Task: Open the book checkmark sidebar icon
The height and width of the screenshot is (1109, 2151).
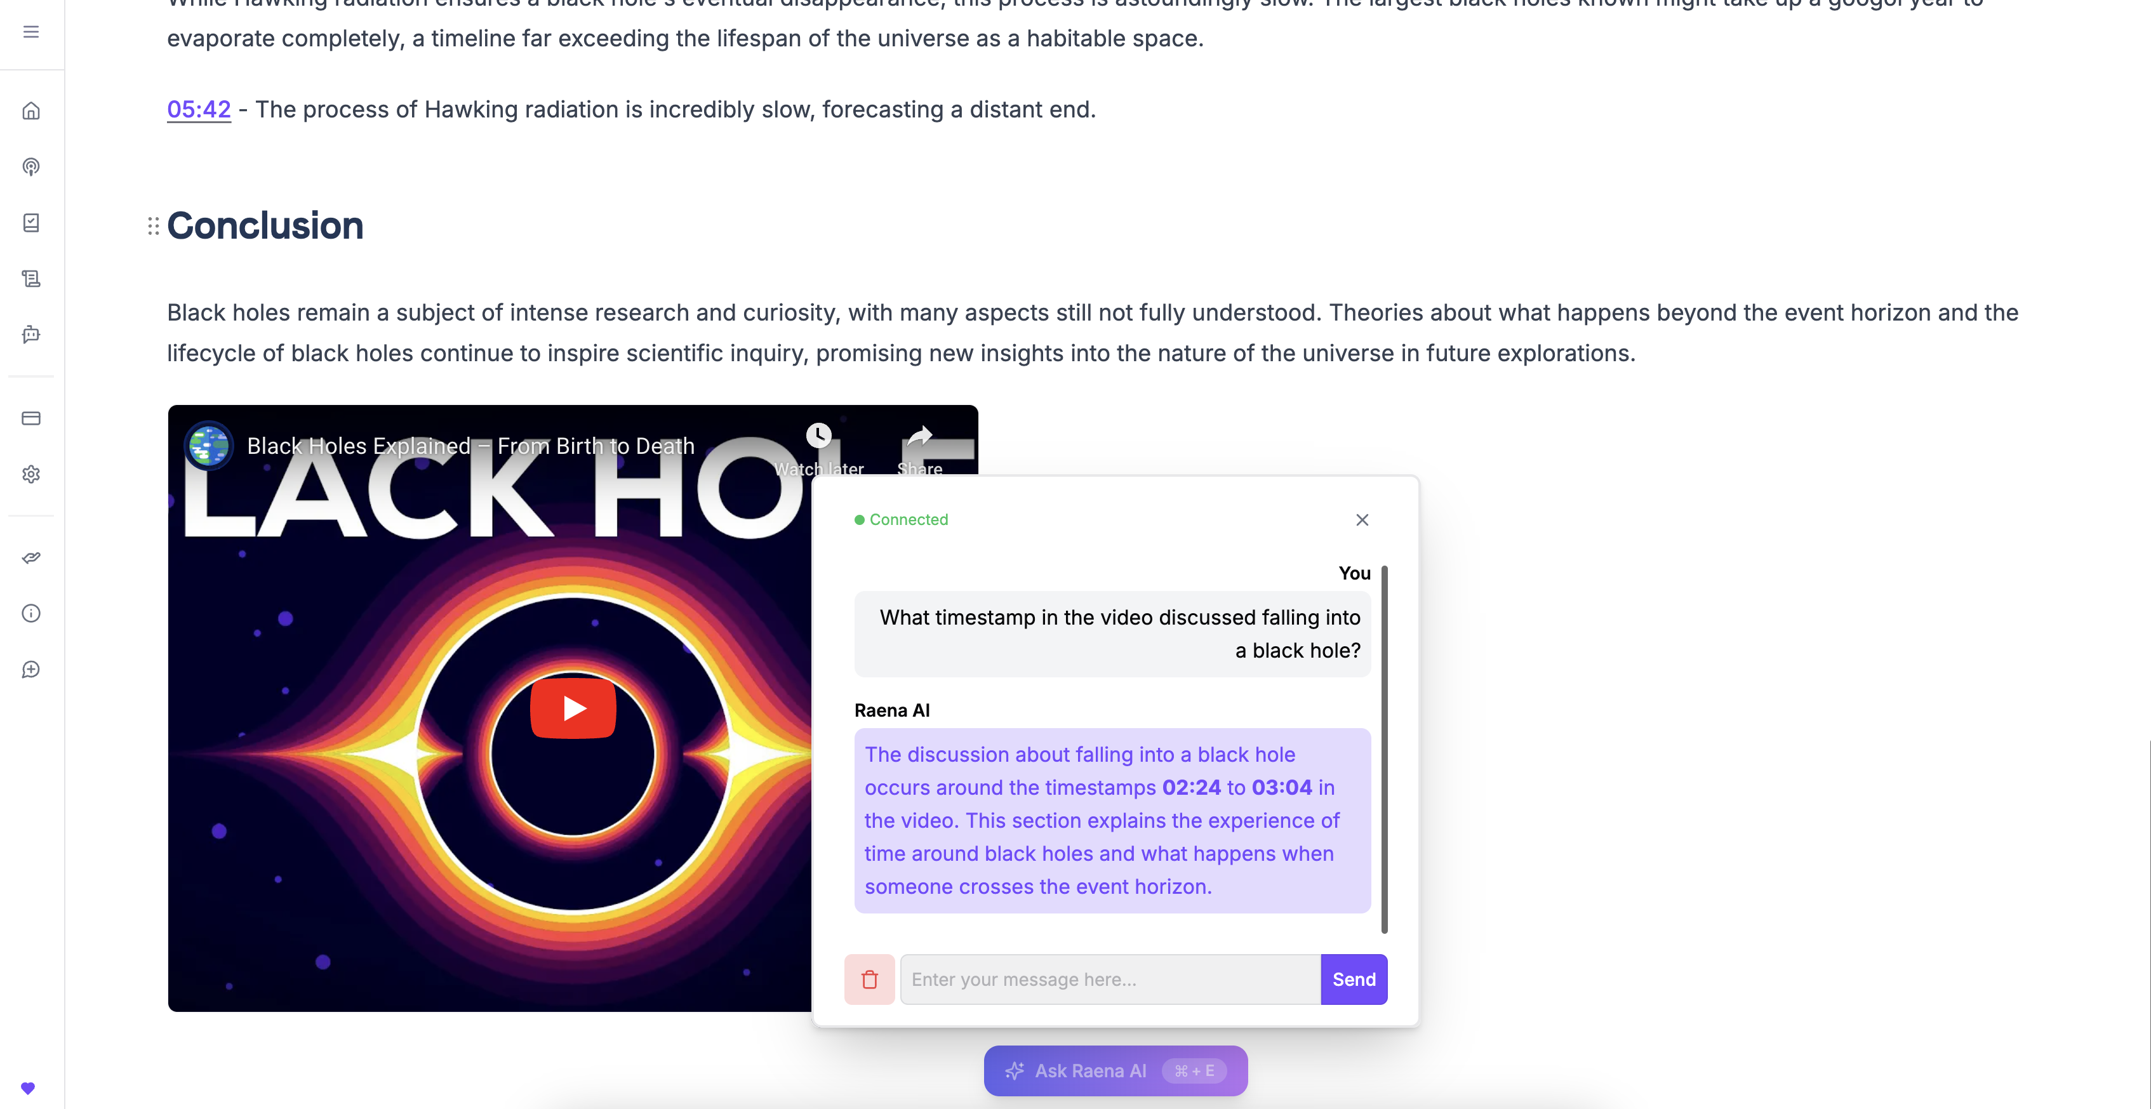Action: [31, 223]
